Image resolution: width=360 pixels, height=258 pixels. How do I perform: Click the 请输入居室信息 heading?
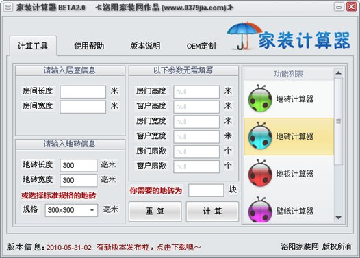pos(70,70)
